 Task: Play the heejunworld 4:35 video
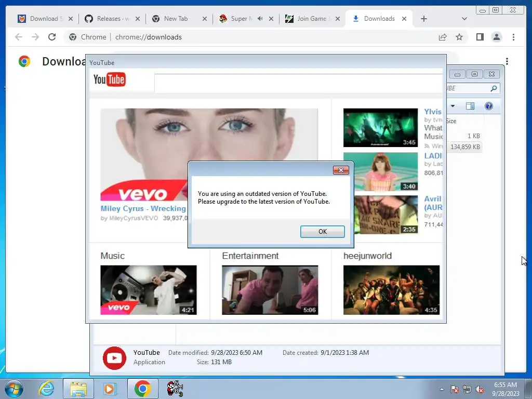coord(392,290)
